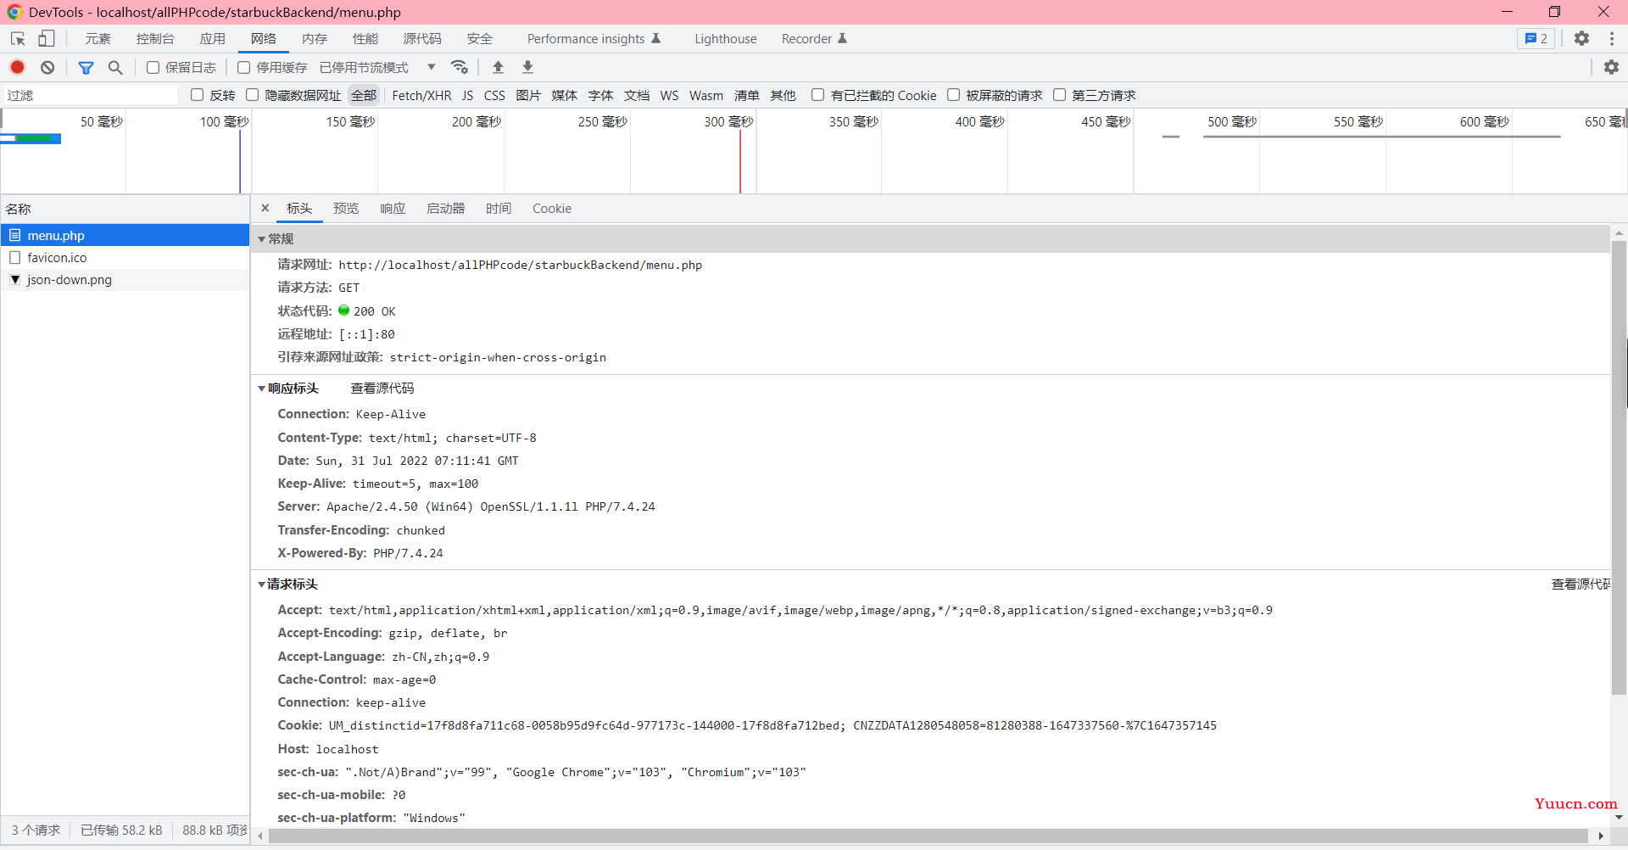
Task: Open the 2 issues message badge
Action: [1536, 39]
